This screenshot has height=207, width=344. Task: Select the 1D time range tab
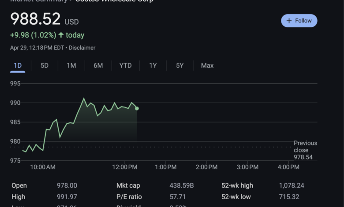tap(18, 66)
